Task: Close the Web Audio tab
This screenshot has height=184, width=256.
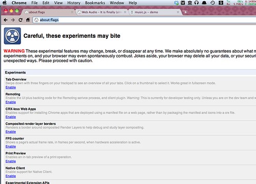Action: pos(125,12)
